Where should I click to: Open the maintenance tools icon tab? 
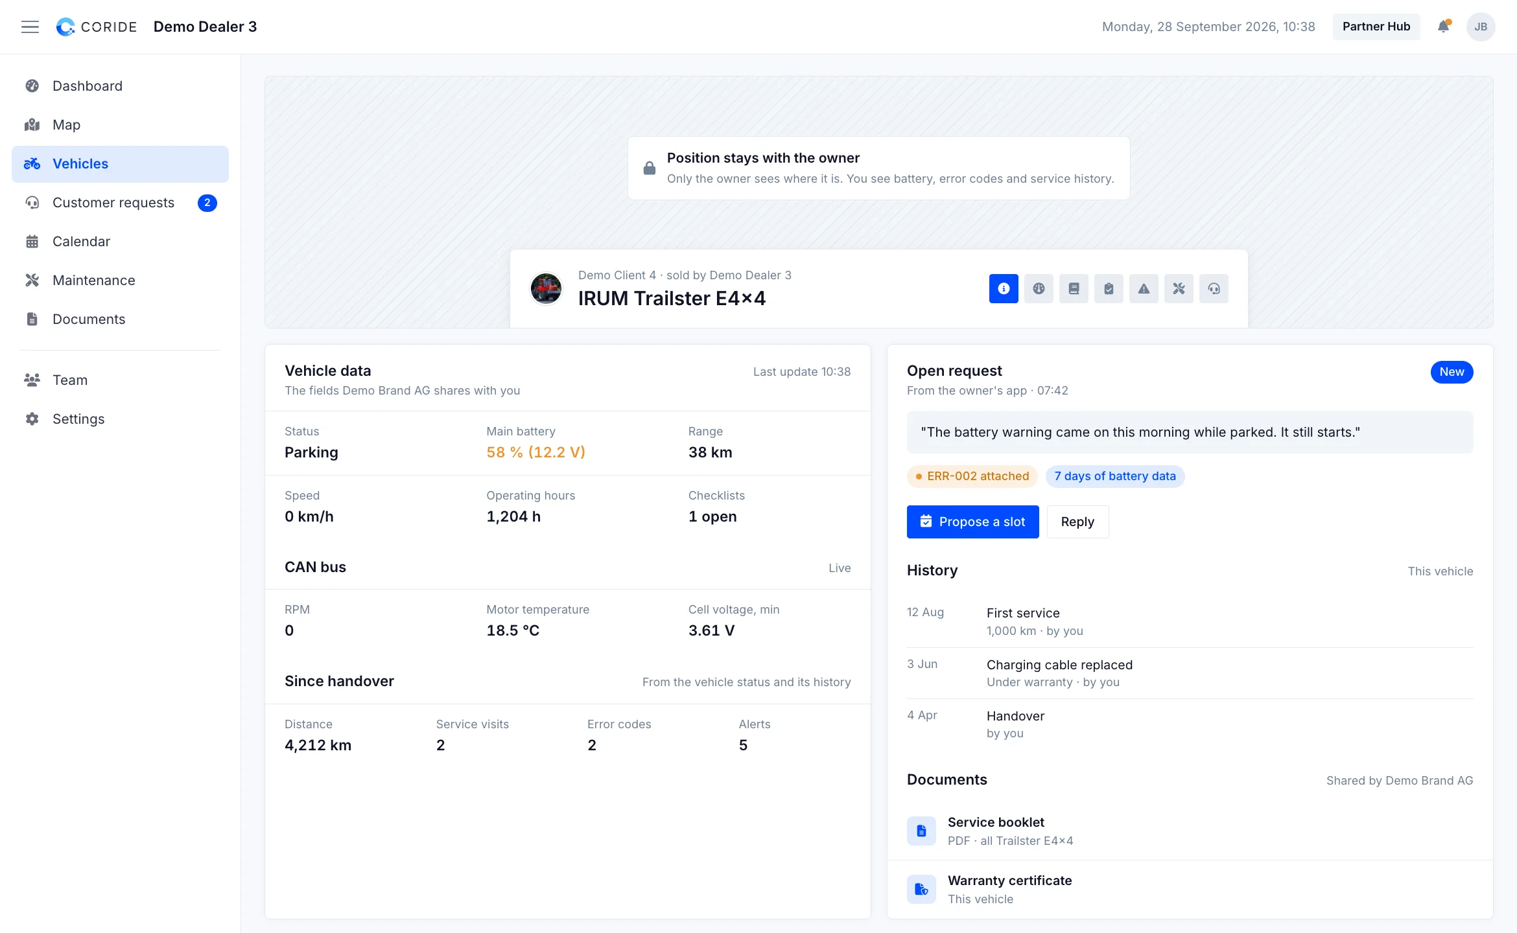click(x=1179, y=288)
